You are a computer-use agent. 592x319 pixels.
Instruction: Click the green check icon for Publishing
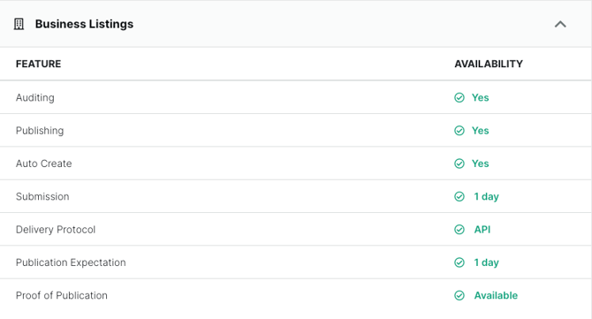click(x=459, y=131)
